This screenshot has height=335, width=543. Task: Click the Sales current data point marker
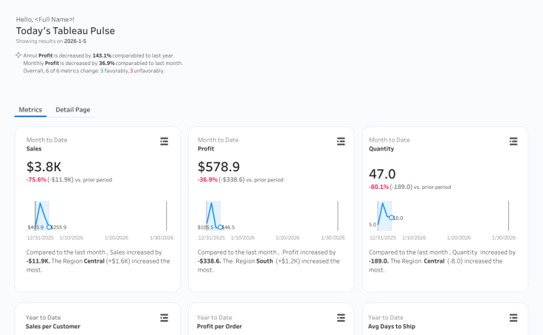pos(49,227)
